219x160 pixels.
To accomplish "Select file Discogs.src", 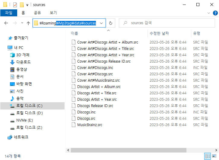I will coord(86,119).
